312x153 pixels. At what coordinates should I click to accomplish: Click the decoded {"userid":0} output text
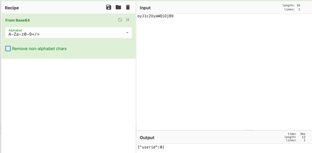point(151,147)
